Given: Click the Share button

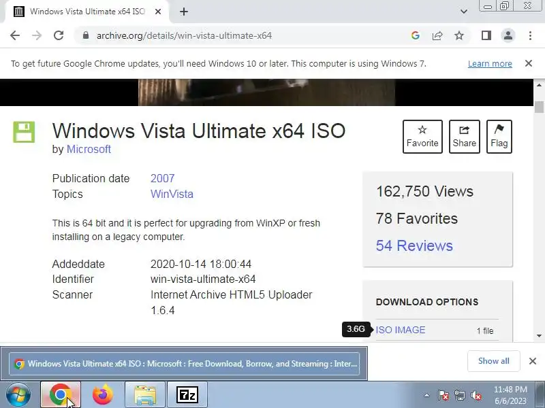Looking at the screenshot, I should [465, 137].
